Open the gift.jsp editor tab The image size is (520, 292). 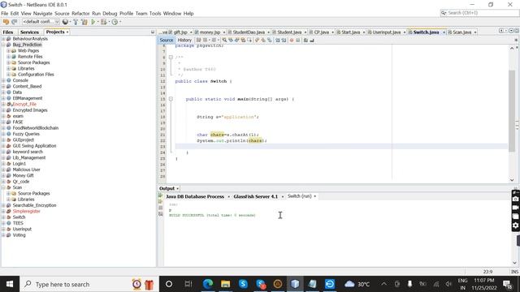pos(180,32)
